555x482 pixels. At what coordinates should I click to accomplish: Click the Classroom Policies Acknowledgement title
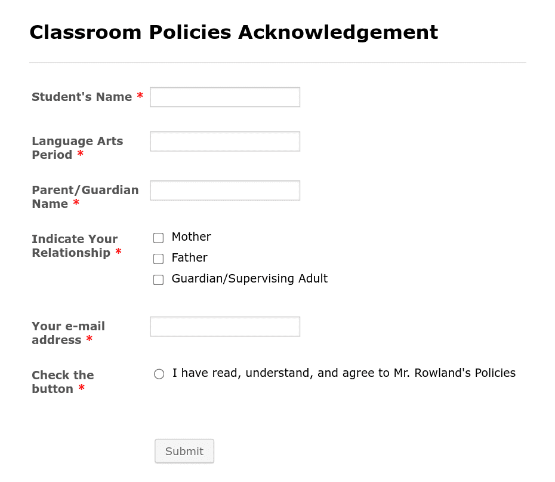[x=233, y=32]
